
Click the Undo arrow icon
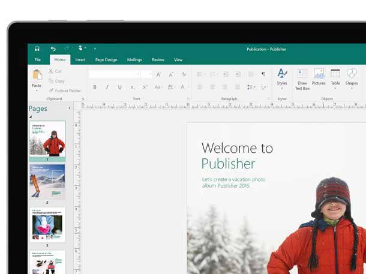[53, 49]
